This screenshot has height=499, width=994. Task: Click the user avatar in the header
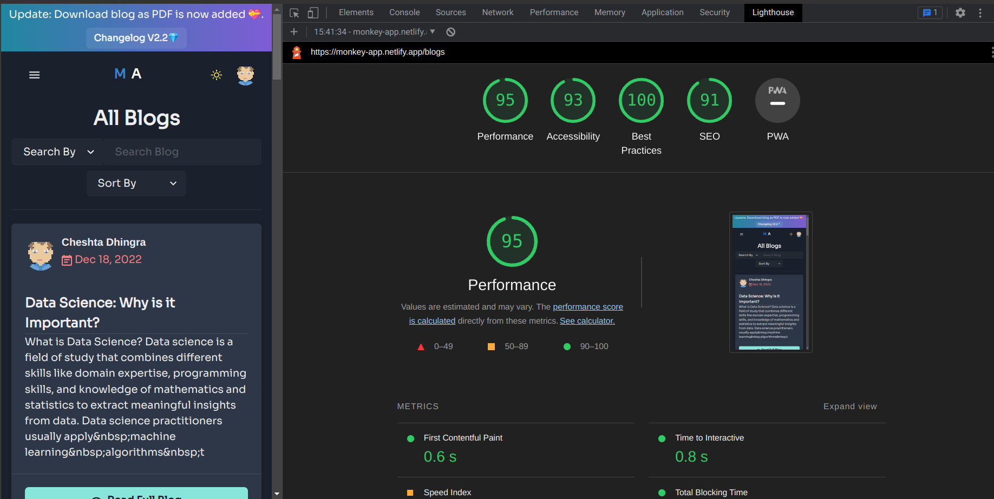[245, 75]
